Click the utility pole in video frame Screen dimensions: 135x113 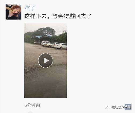tap(64, 32)
